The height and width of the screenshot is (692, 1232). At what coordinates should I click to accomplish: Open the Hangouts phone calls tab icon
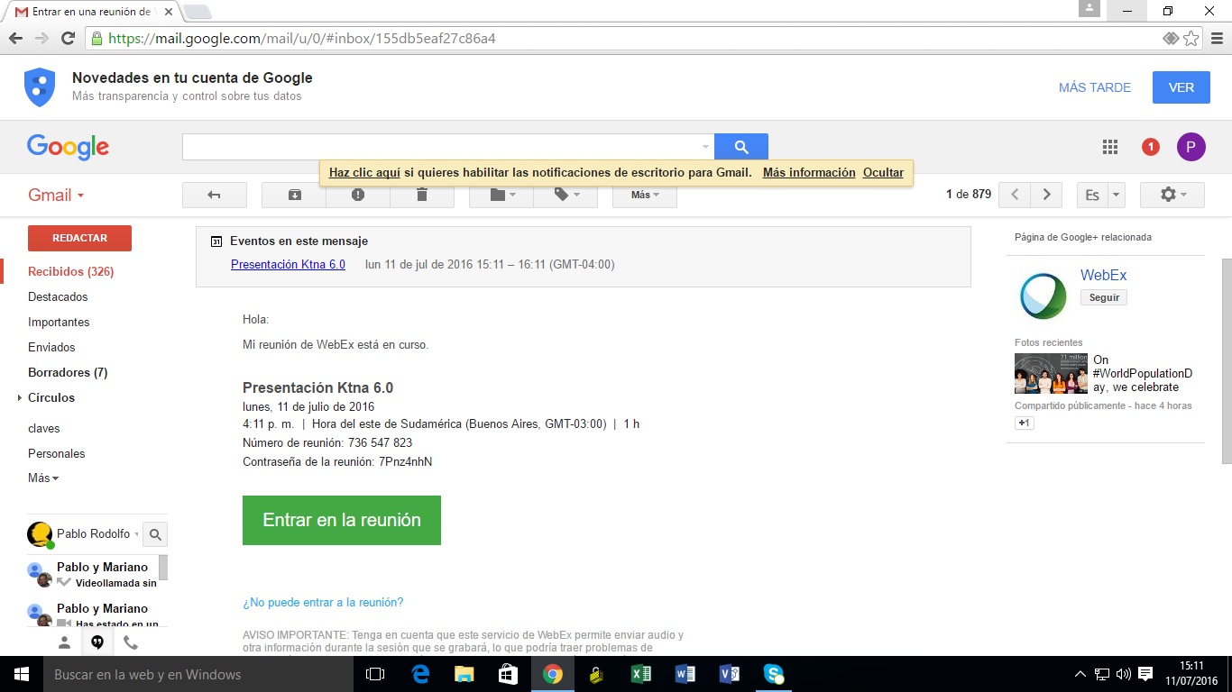click(x=131, y=642)
